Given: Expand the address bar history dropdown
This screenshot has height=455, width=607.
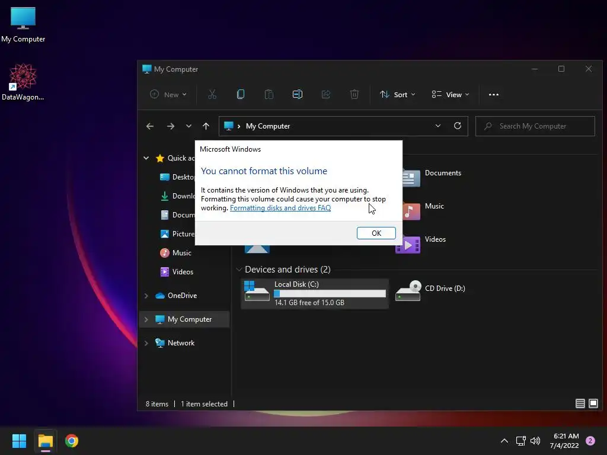Looking at the screenshot, I should (438, 126).
